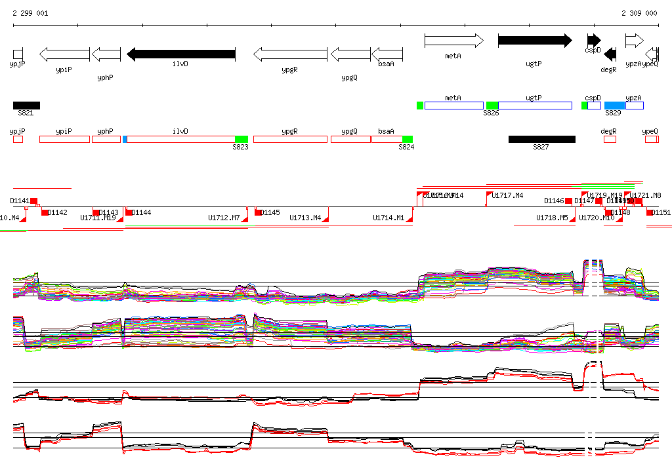Click the start coordinate 2 299 001
The image size is (672, 468).
tap(30, 13)
